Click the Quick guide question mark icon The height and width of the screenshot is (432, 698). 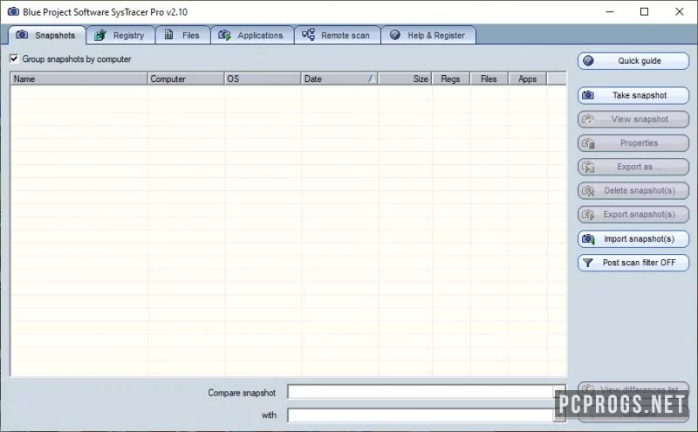588,60
